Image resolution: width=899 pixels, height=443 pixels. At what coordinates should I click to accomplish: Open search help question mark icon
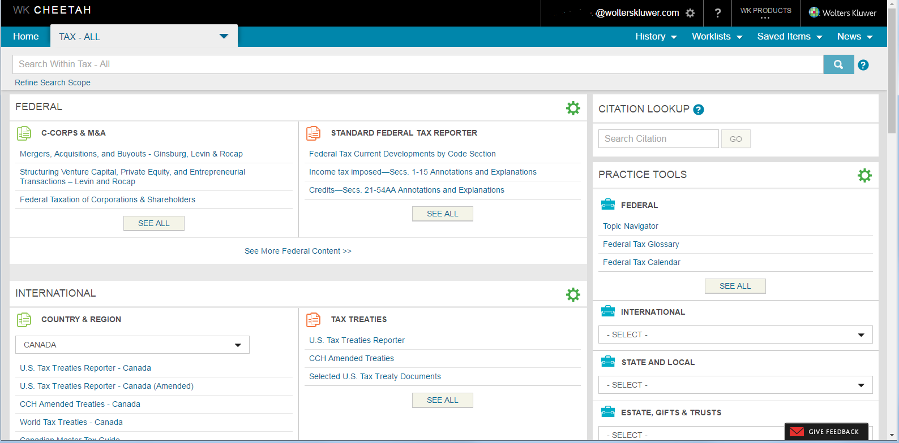[863, 65]
